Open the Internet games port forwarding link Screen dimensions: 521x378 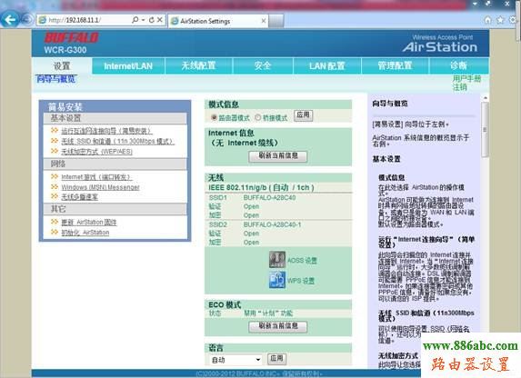tap(96, 177)
